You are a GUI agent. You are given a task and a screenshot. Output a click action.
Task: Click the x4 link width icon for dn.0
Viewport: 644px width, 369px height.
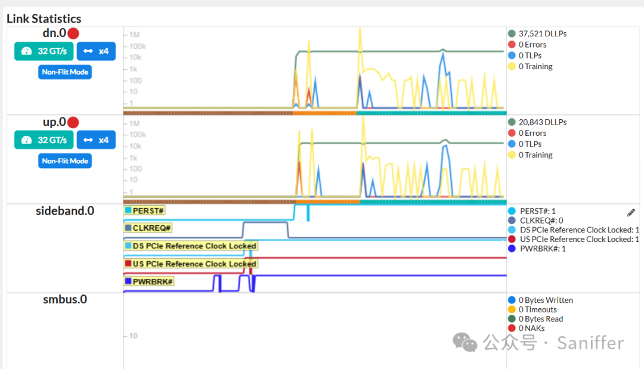click(88, 51)
